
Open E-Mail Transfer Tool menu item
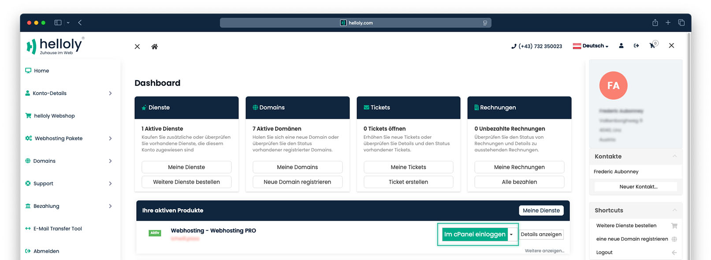tap(58, 229)
